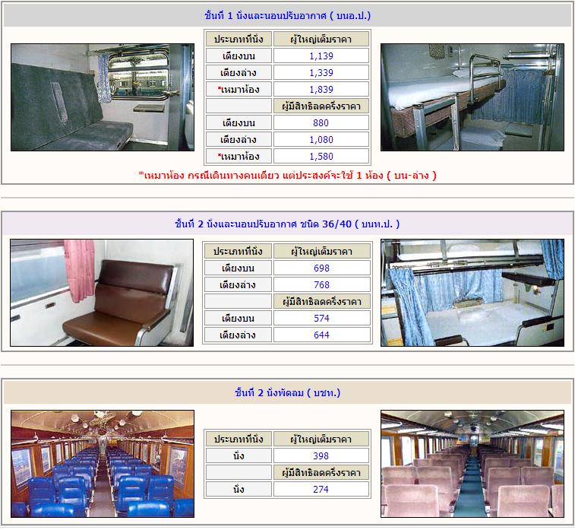Click the red เหมาห้อง footnote text

point(287,176)
